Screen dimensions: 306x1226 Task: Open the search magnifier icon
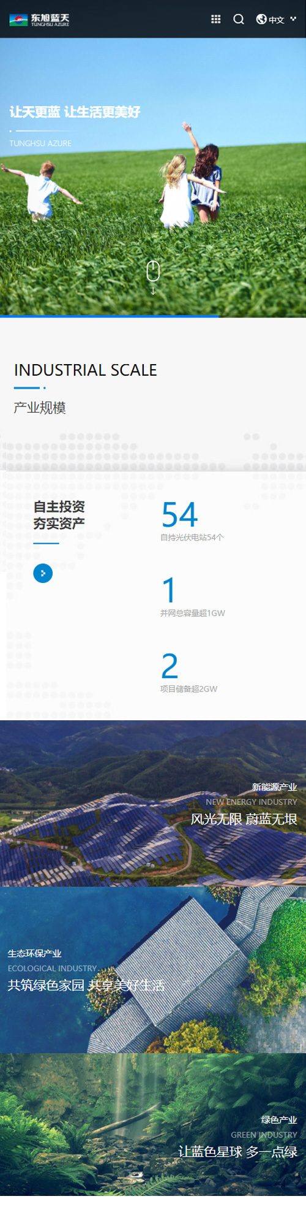239,19
